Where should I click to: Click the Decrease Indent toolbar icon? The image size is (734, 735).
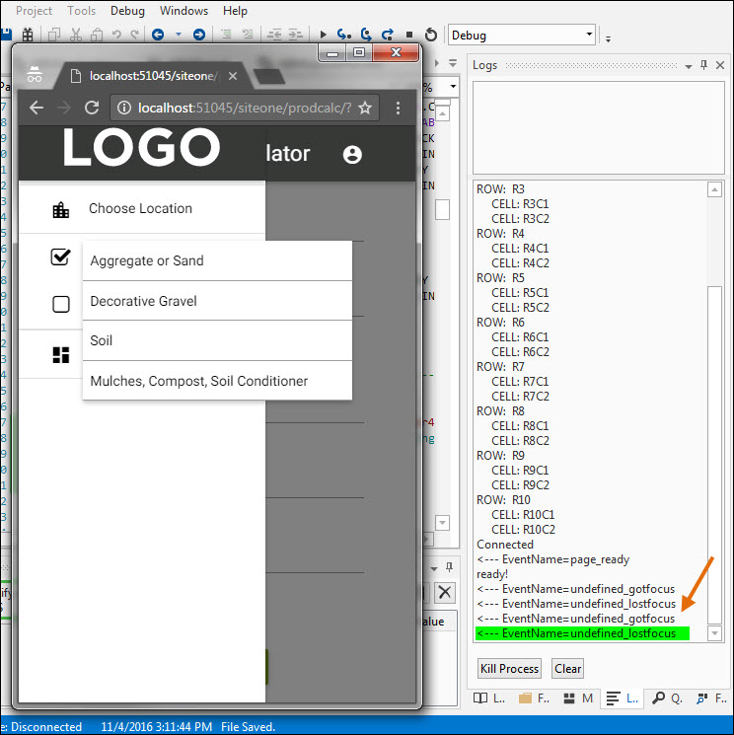(274, 35)
